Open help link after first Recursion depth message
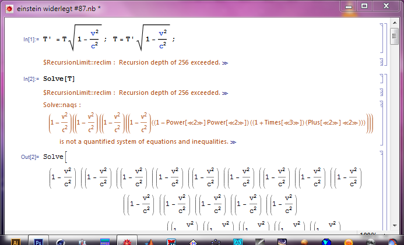This screenshot has height=245, width=404. click(x=225, y=63)
